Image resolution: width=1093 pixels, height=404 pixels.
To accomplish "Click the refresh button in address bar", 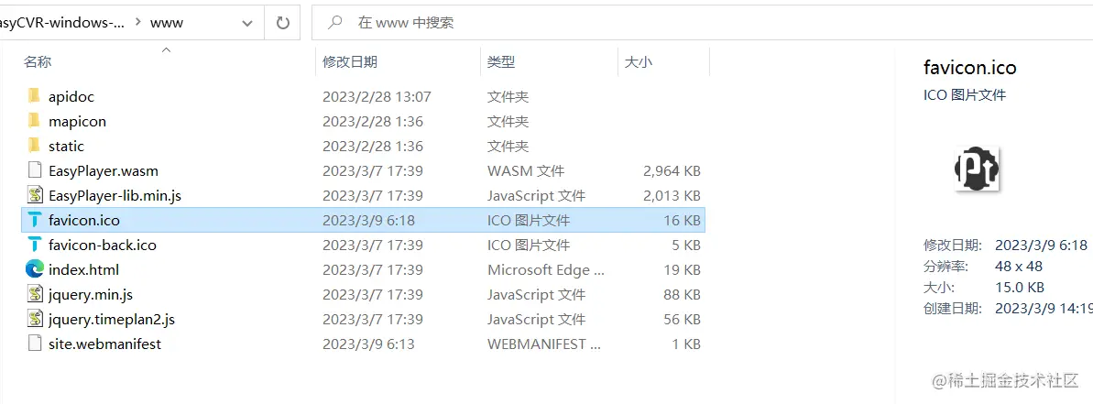I will (x=283, y=23).
